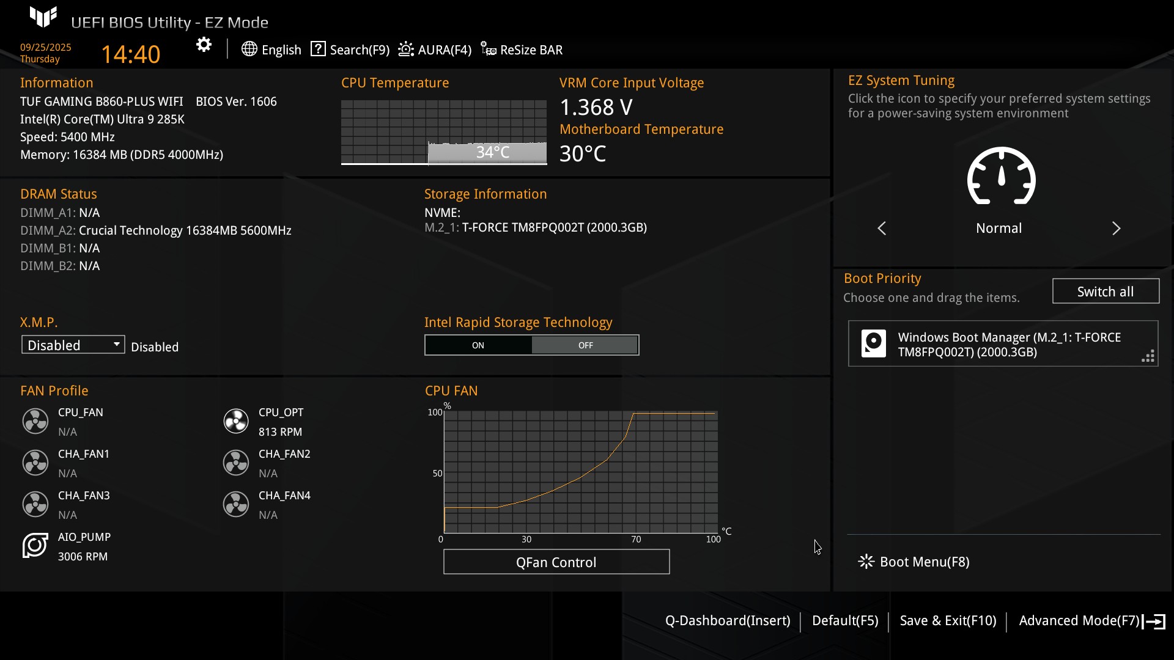Turn Intel Rapid Storage Technology ON
The image size is (1174, 660).
[478, 345]
